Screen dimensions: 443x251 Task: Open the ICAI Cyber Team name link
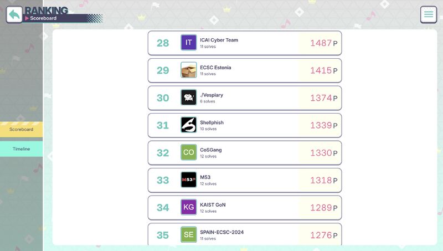[x=219, y=40]
